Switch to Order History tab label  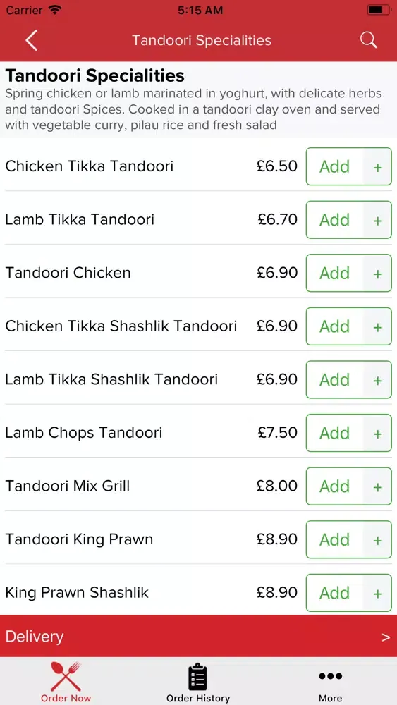click(x=198, y=698)
